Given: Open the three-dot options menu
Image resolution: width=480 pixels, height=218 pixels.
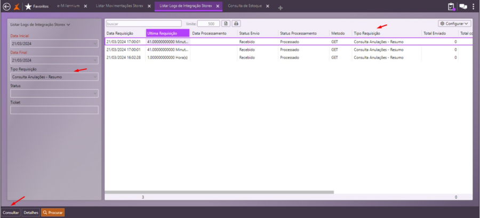Looking at the screenshot, I should (x=474, y=6).
